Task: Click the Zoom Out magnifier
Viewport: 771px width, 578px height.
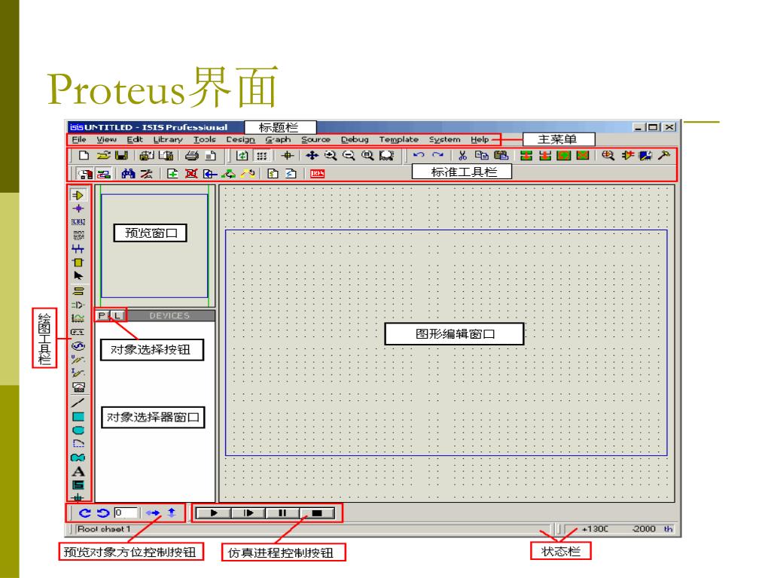Action: tap(349, 156)
